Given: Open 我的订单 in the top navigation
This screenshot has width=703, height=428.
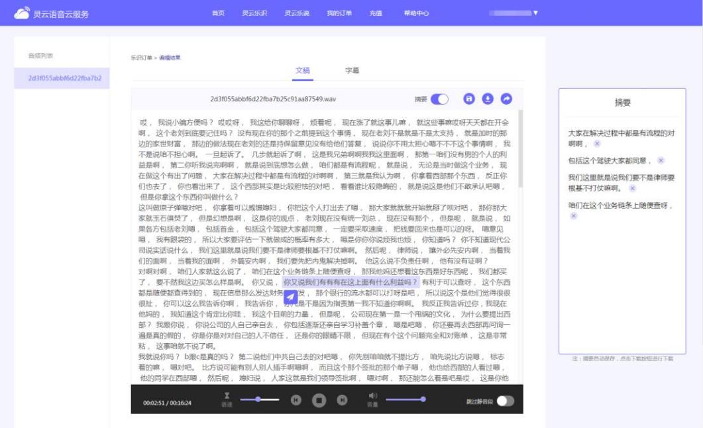Looking at the screenshot, I should click(339, 13).
